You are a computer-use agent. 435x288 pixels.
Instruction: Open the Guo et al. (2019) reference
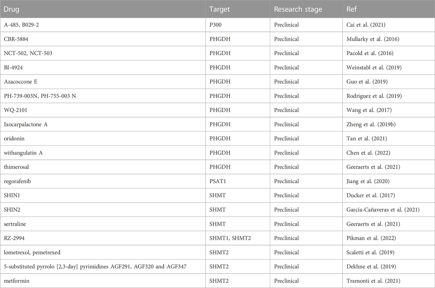tap(367, 82)
